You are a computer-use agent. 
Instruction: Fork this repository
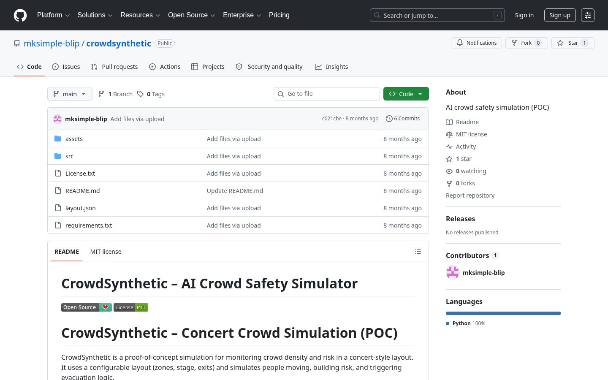[x=527, y=43]
